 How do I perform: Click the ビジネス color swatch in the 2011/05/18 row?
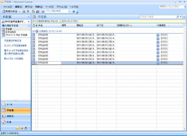pos(158,35)
